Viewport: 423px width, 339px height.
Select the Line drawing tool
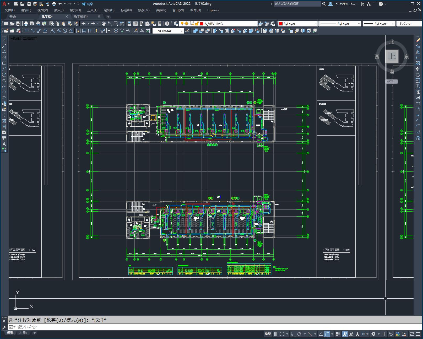(x=4, y=40)
